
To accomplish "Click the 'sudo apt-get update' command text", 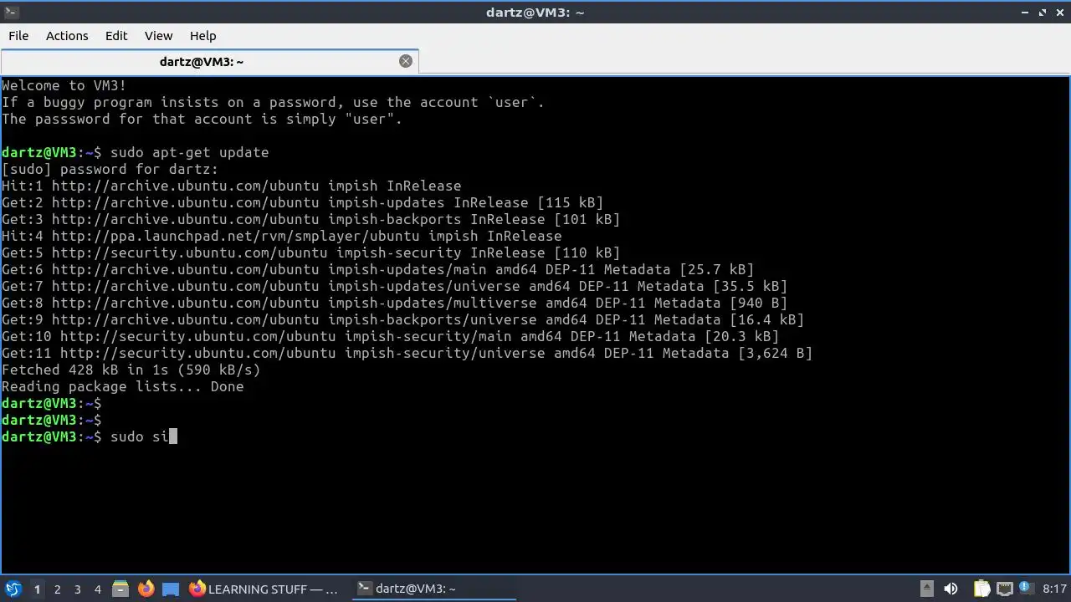I will coord(189,152).
